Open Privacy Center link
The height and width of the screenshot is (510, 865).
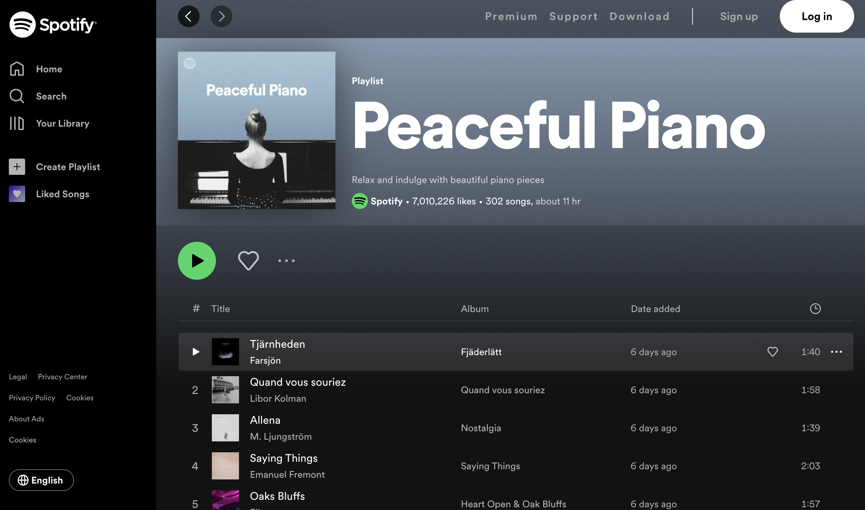[62, 377]
